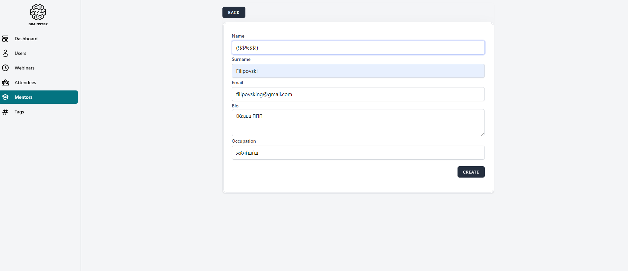Click the Dashboard layout icon
Screen dimensions: 628x271
[5, 39]
